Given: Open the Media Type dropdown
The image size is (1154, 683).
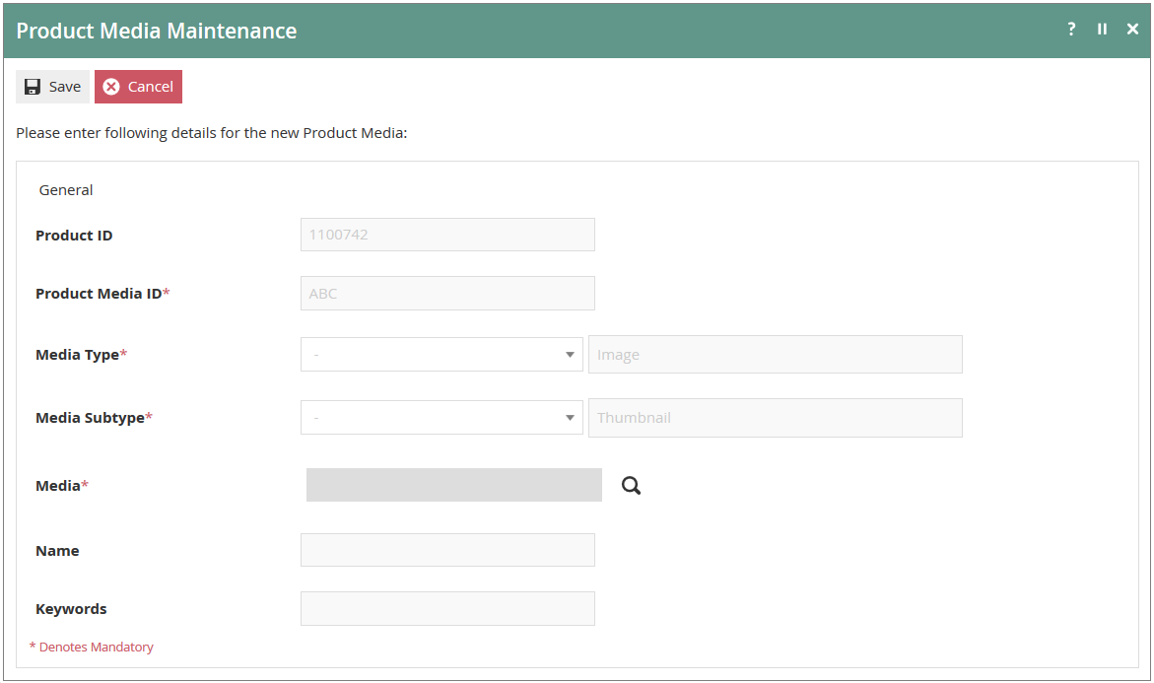Looking at the screenshot, I should pyautogui.click(x=441, y=354).
